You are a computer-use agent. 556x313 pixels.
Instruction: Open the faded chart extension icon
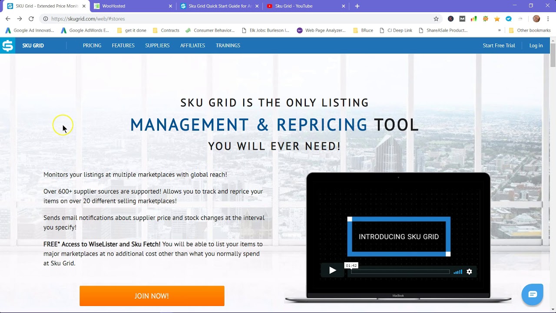click(520, 19)
